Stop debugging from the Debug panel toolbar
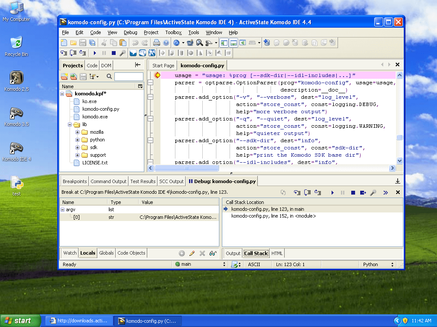This screenshot has width=437, height=327. 353,193
